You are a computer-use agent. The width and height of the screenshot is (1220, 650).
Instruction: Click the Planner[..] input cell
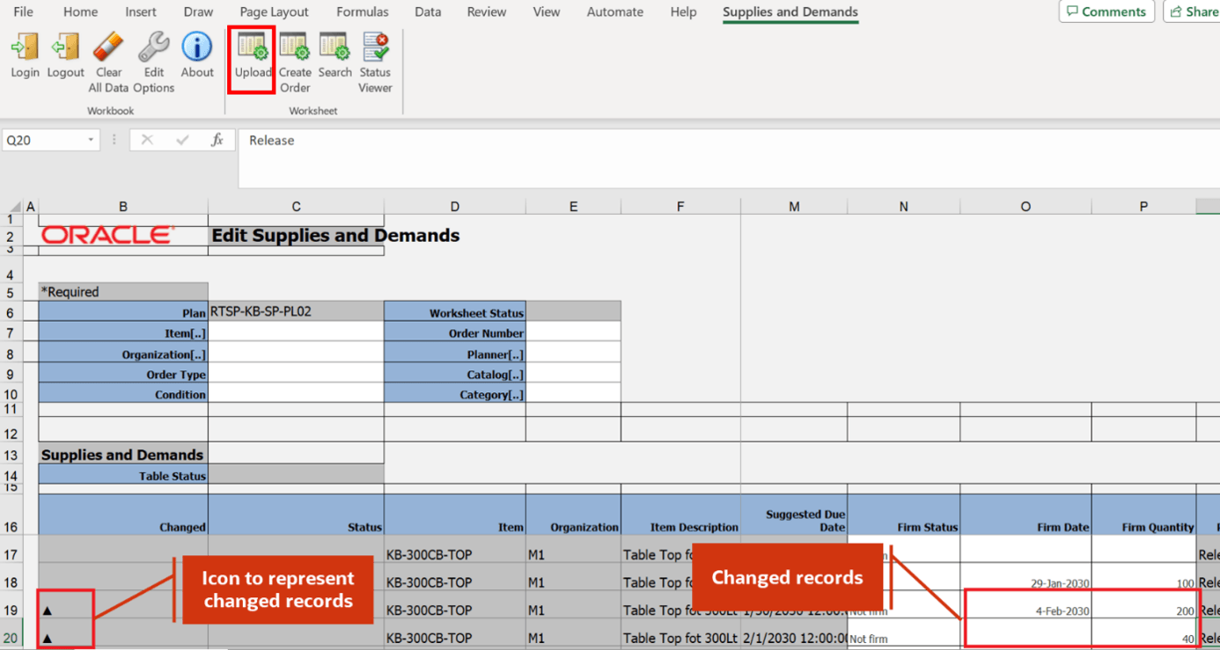pyautogui.click(x=573, y=353)
